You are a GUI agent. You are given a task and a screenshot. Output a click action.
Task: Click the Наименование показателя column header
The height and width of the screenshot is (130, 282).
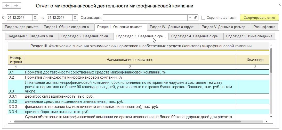click(130, 60)
